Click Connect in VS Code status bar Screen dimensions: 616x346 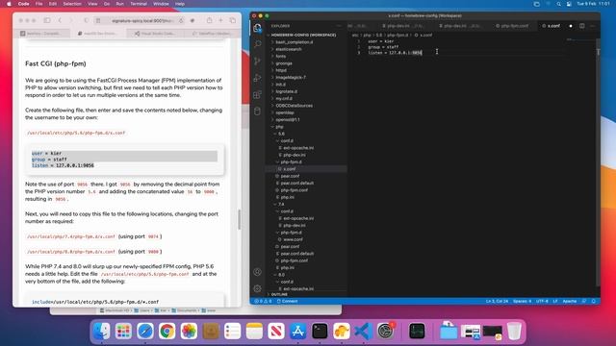click(287, 301)
